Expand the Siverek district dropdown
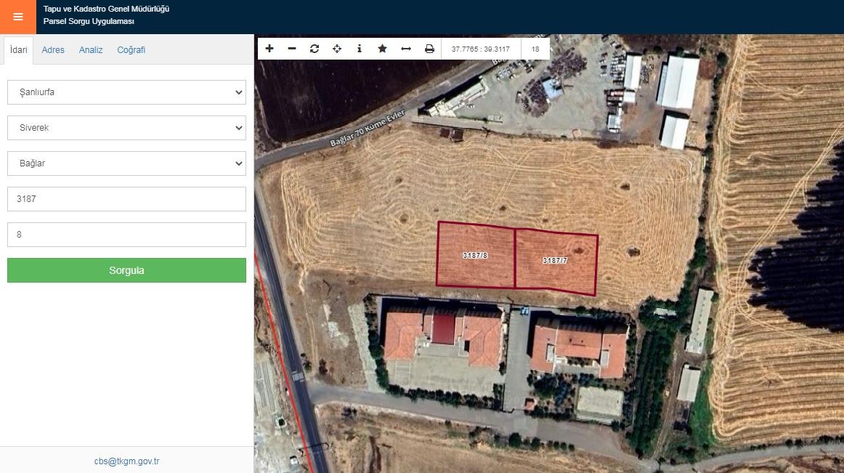Image resolution: width=844 pixels, height=473 pixels. 126,128
